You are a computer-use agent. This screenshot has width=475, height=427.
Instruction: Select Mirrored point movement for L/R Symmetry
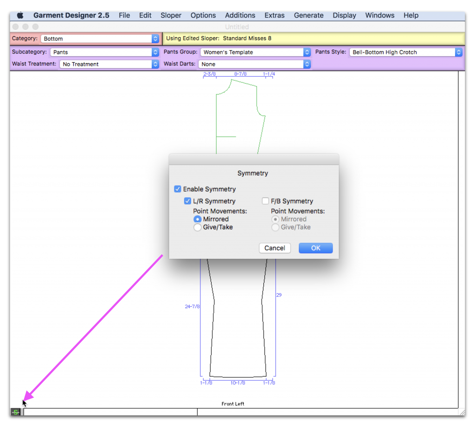pyautogui.click(x=198, y=219)
